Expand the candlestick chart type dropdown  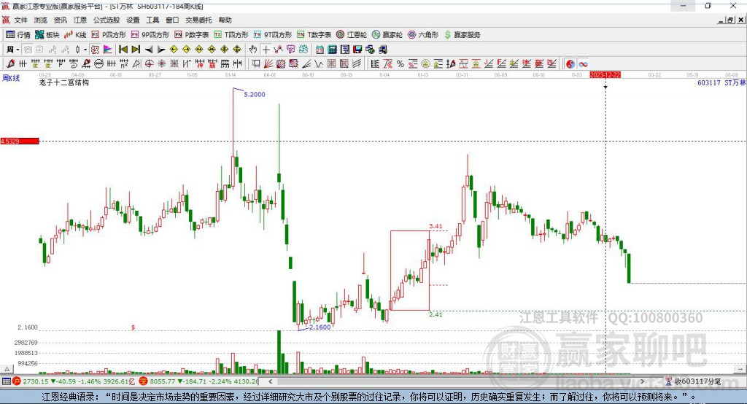click(85, 50)
